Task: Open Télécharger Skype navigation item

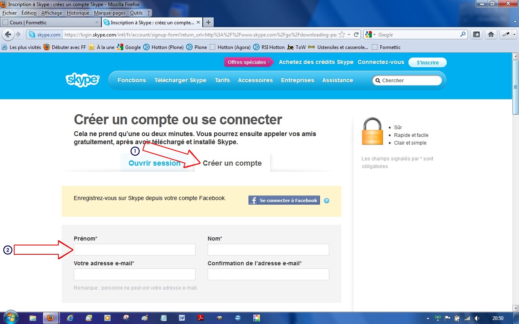Action: (180, 80)
